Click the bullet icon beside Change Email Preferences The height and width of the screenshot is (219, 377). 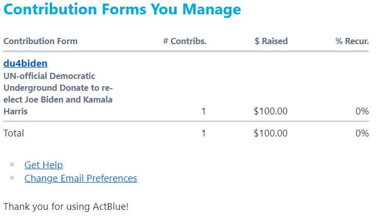[12, 178]
